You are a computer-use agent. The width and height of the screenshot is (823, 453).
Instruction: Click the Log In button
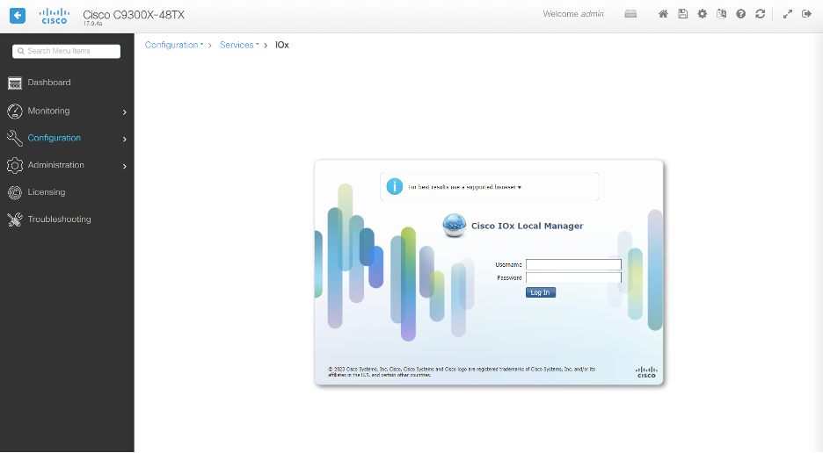point(541,292)
